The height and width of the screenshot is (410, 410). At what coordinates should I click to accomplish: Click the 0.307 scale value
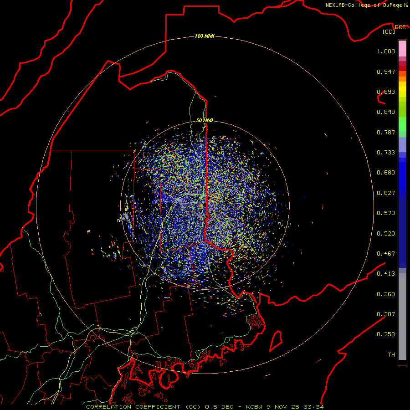coord(386,314)
